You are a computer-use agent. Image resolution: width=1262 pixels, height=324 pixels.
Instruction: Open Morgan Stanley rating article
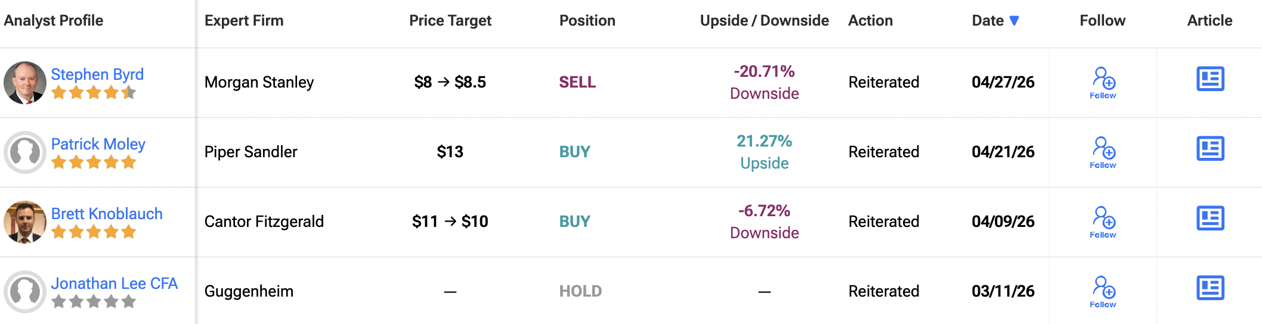[1210, 79]
